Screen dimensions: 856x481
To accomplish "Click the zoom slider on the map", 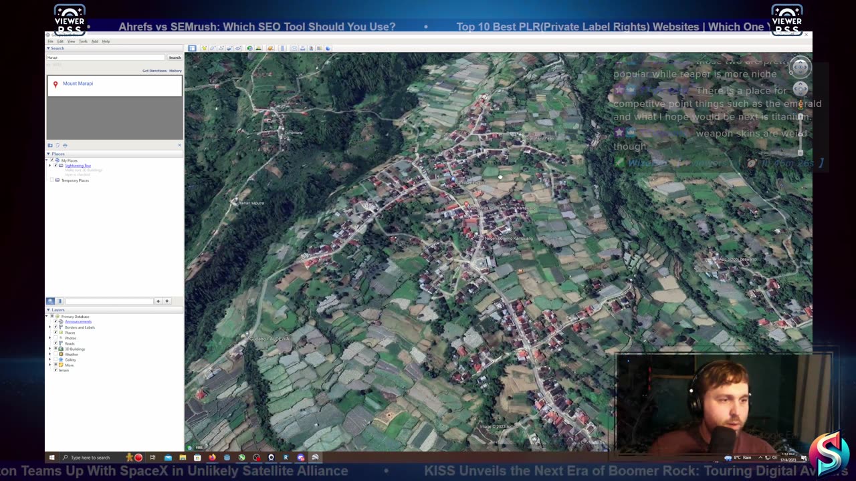I will (x=800, y=134).
